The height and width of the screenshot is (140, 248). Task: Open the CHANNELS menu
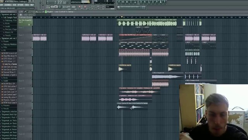click(8, 5)
